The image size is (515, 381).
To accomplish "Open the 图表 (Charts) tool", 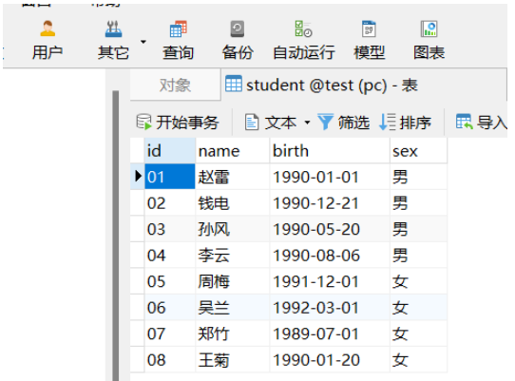I will click(429, 40).
